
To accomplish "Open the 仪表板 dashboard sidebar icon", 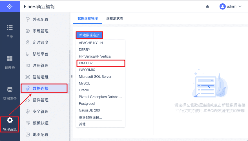I will pyautogui.click(x=10, y=58).
